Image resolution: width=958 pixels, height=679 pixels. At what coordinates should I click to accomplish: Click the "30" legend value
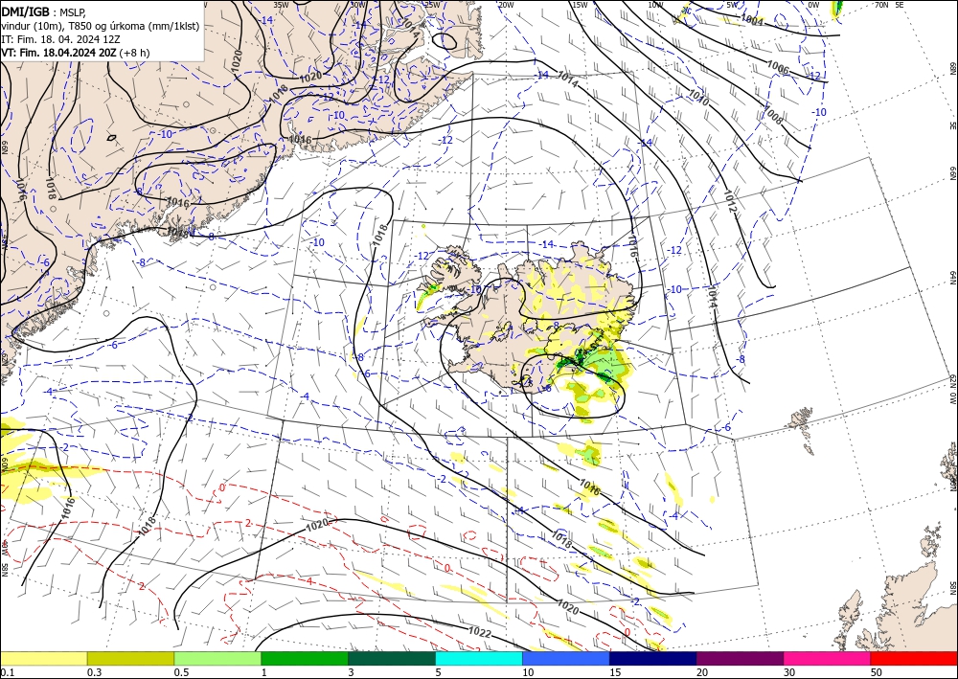[x=789, y=672]
